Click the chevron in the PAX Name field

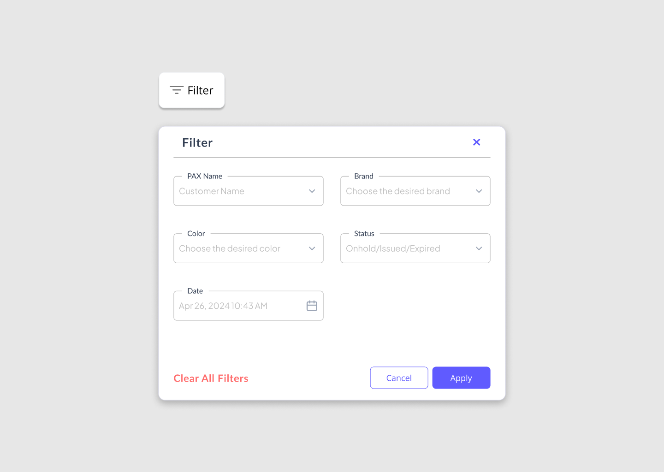click(x=312, y=191)
